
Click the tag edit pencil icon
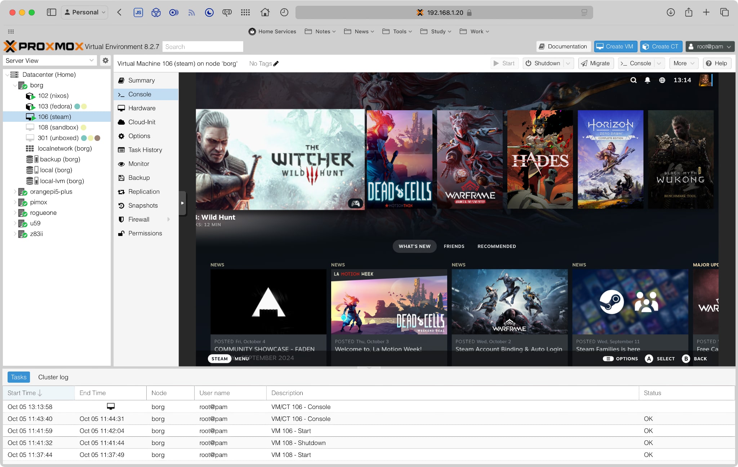pos(276,63)
